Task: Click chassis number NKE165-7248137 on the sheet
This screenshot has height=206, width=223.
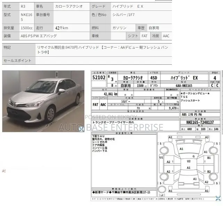Action: [200, 122]
